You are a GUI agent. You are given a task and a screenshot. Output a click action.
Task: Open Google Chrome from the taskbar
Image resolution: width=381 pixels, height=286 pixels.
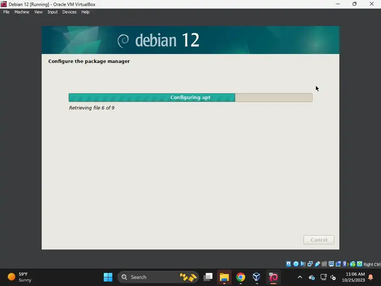coord(241,277)
